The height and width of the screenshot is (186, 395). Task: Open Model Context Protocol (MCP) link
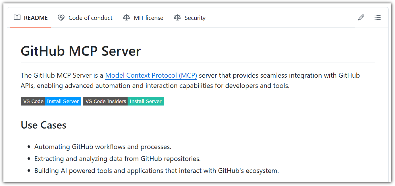pos(151,76)
